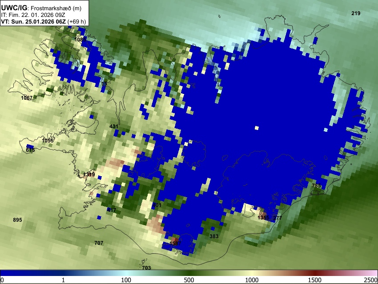378x284 pixels.
Task: Click the map value label 1355
Action: point(263,218)
